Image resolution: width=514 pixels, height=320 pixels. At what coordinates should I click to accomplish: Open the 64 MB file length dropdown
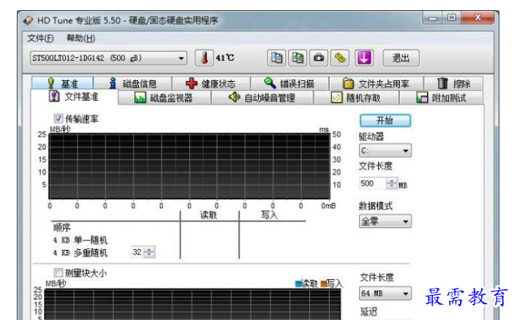(x=385, y=294)
